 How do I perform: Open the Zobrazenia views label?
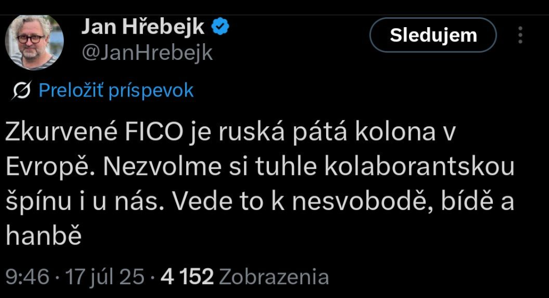click(274, 276)
